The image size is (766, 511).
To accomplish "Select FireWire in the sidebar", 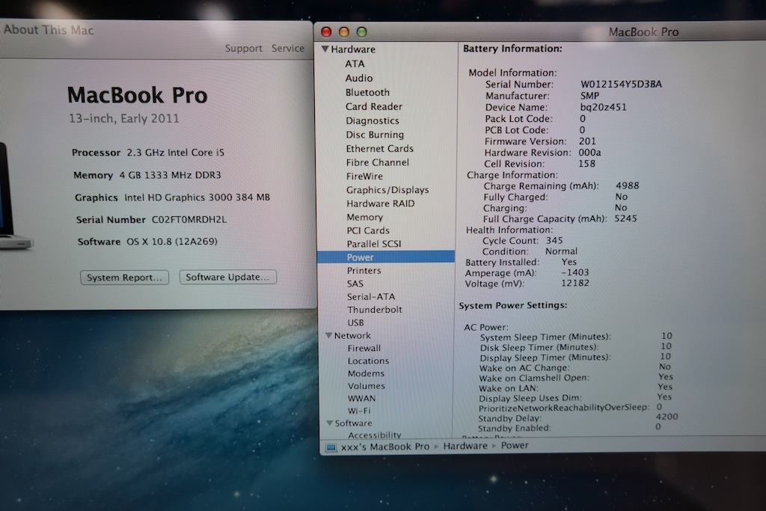I will pyautogui.click(x=364, y=177).
